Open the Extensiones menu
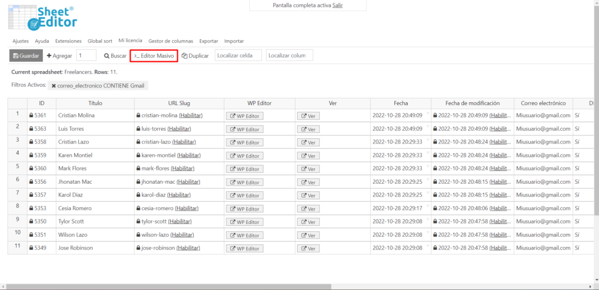599x290 pixels. pyautogui.click(x=68, y=41)
